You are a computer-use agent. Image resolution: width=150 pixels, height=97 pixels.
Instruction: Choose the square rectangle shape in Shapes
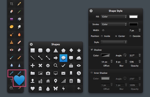click(x=33, y=51)
